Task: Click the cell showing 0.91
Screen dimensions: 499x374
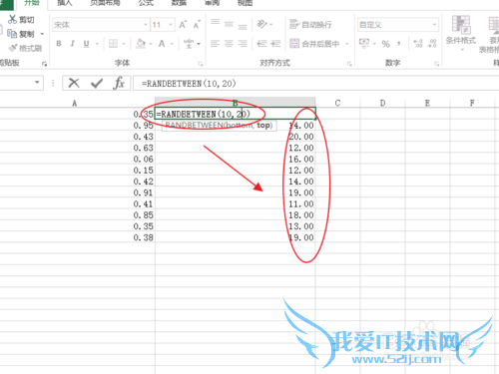Action: [x=77, y=192]
